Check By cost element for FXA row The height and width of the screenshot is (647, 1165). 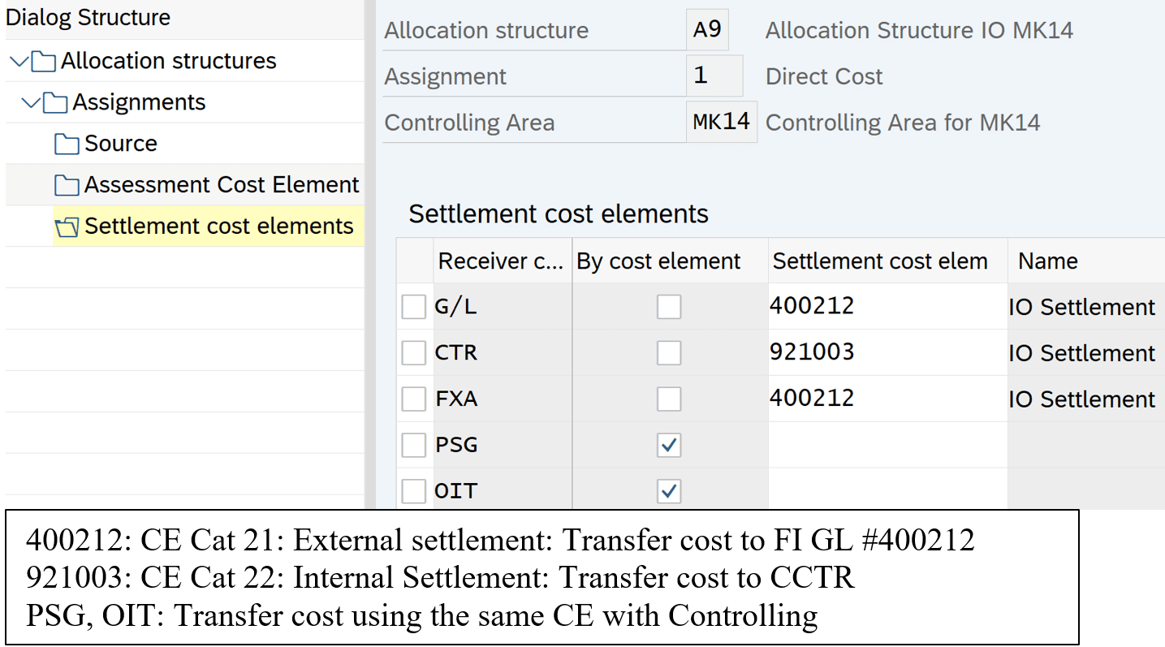point(669,399)
